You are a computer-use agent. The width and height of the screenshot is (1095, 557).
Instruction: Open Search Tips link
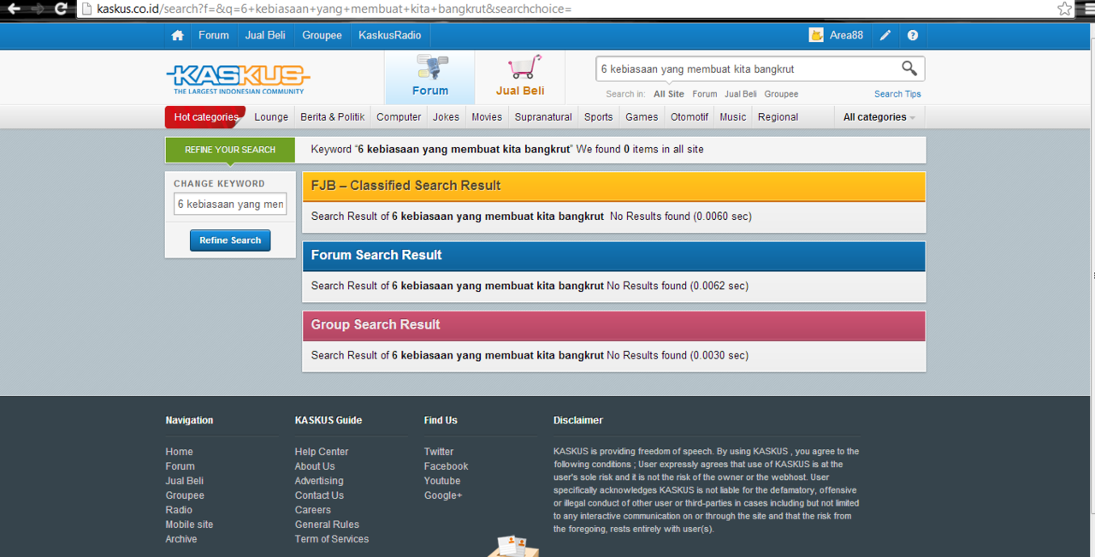tap(897, 94)
